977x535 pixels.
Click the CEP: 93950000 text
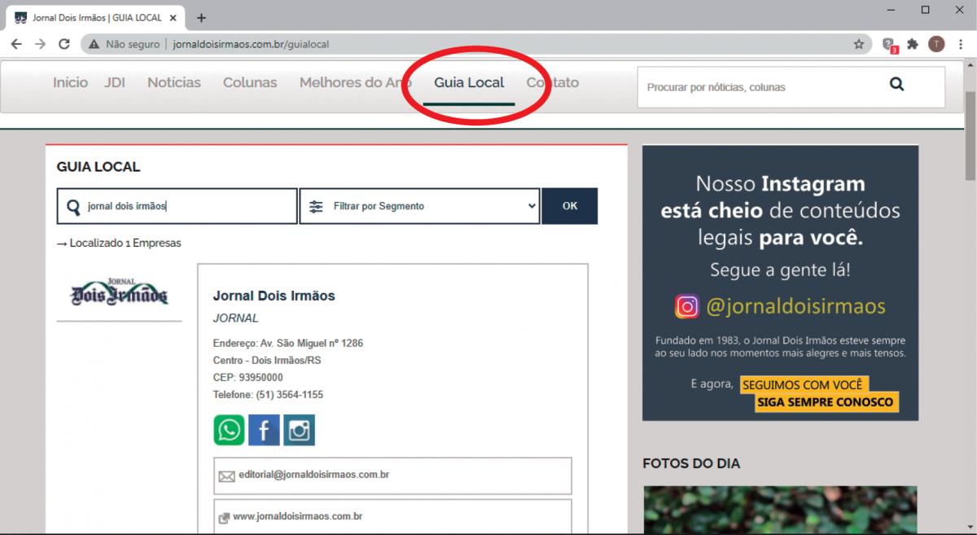248,377
